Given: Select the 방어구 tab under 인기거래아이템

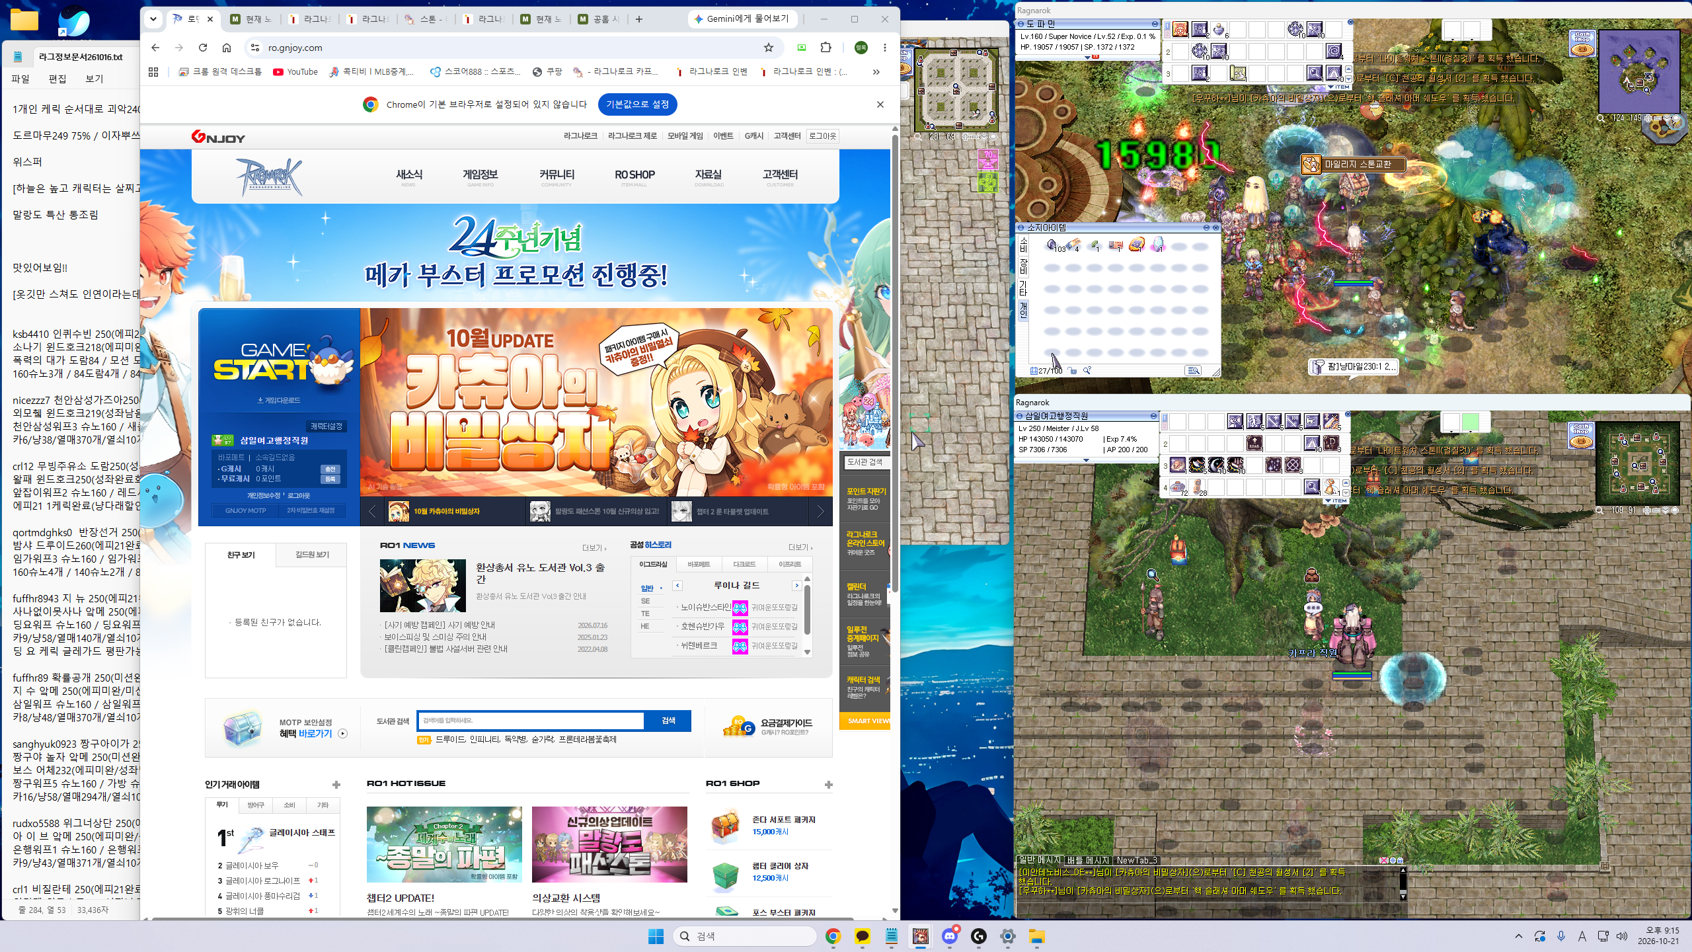Looking at the screenshot, I should click(x=256, y=805).
